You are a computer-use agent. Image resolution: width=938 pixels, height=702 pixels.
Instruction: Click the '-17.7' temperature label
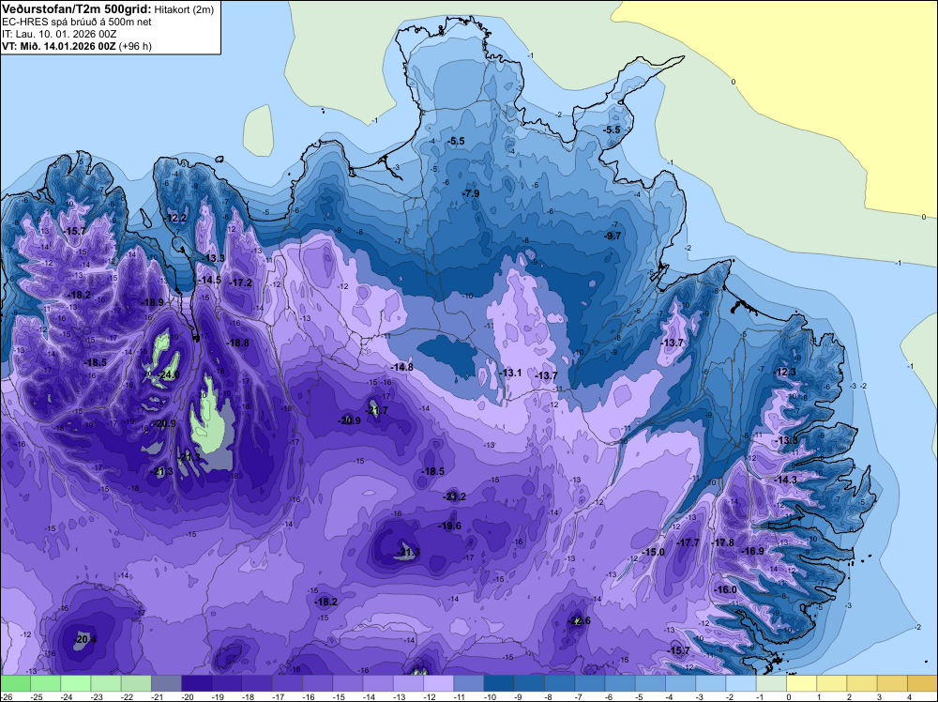(688, 542)
